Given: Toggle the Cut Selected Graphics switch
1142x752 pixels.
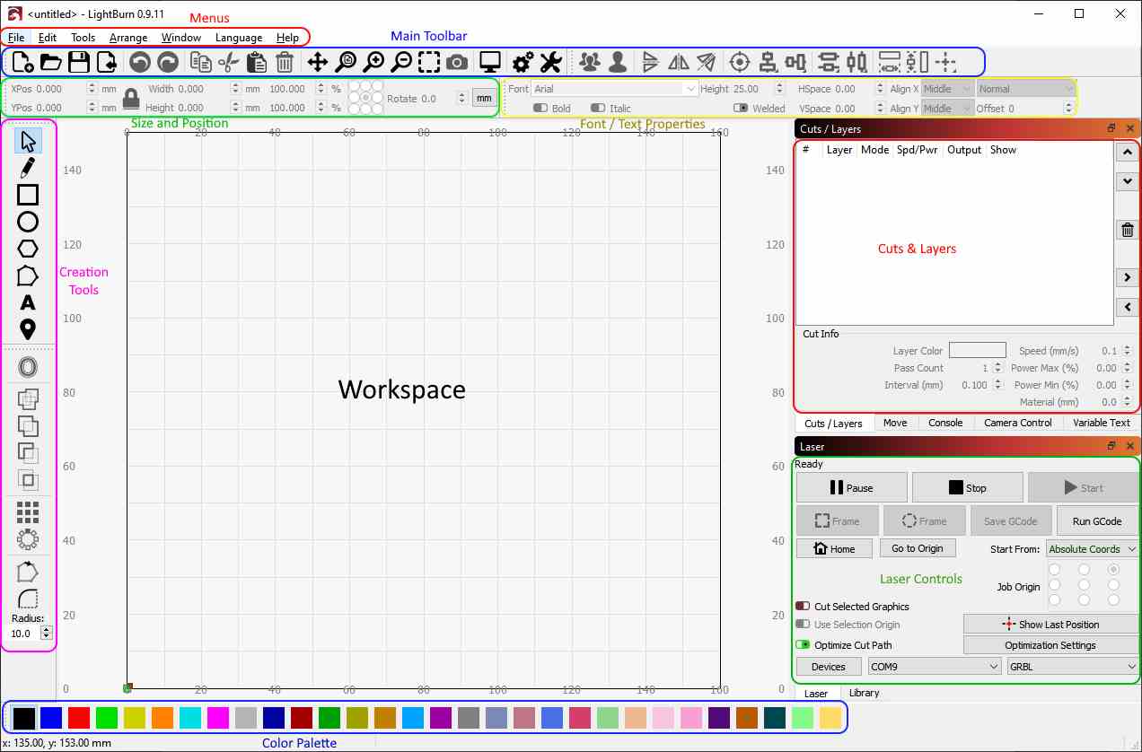Looking at the screenshot, I should 803,607.
